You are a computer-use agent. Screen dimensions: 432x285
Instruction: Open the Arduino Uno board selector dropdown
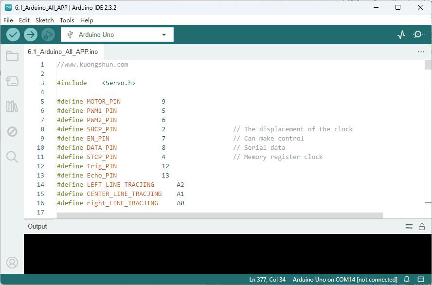(x=117, y=35)
